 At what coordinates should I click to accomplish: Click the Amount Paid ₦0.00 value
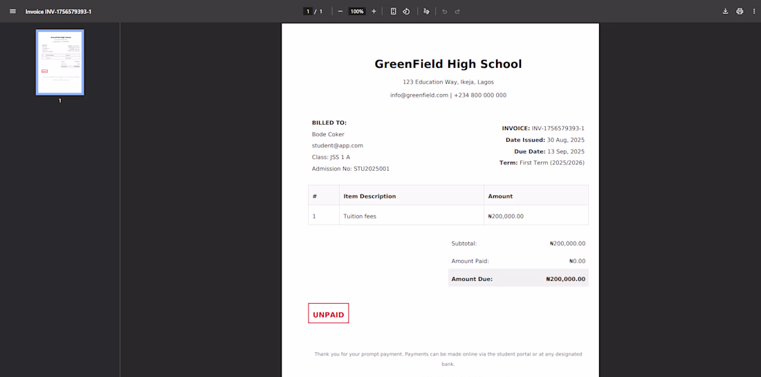coord(577,261)
